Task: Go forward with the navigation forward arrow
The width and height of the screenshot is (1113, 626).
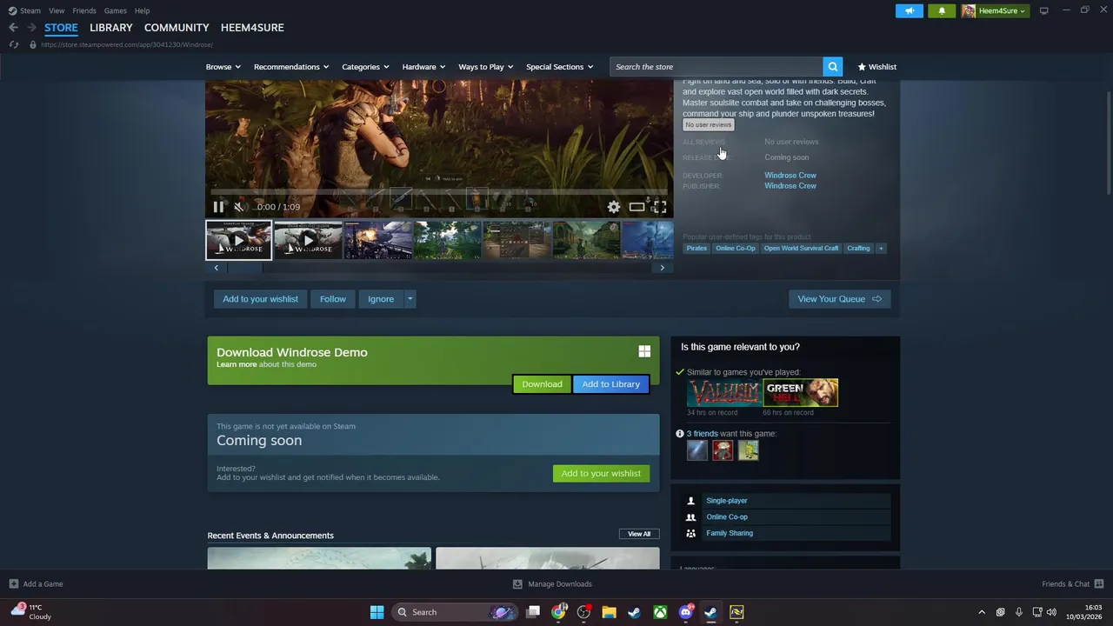Action: pos(31,28)
